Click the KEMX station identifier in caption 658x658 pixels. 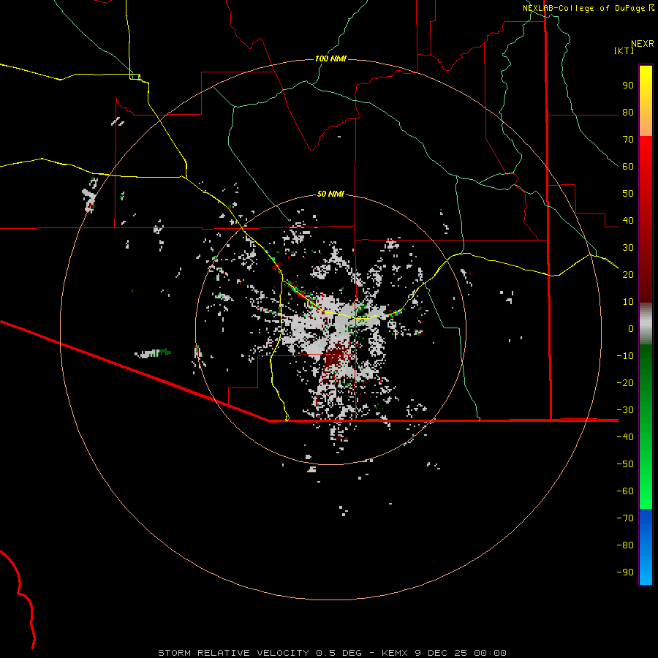395,653
